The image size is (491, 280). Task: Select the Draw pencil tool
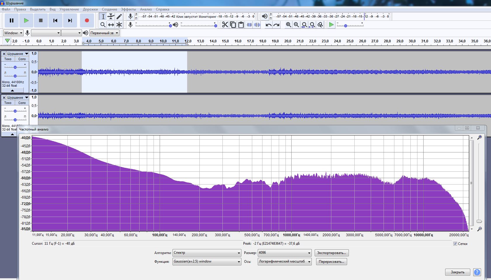tap(119, 17)
